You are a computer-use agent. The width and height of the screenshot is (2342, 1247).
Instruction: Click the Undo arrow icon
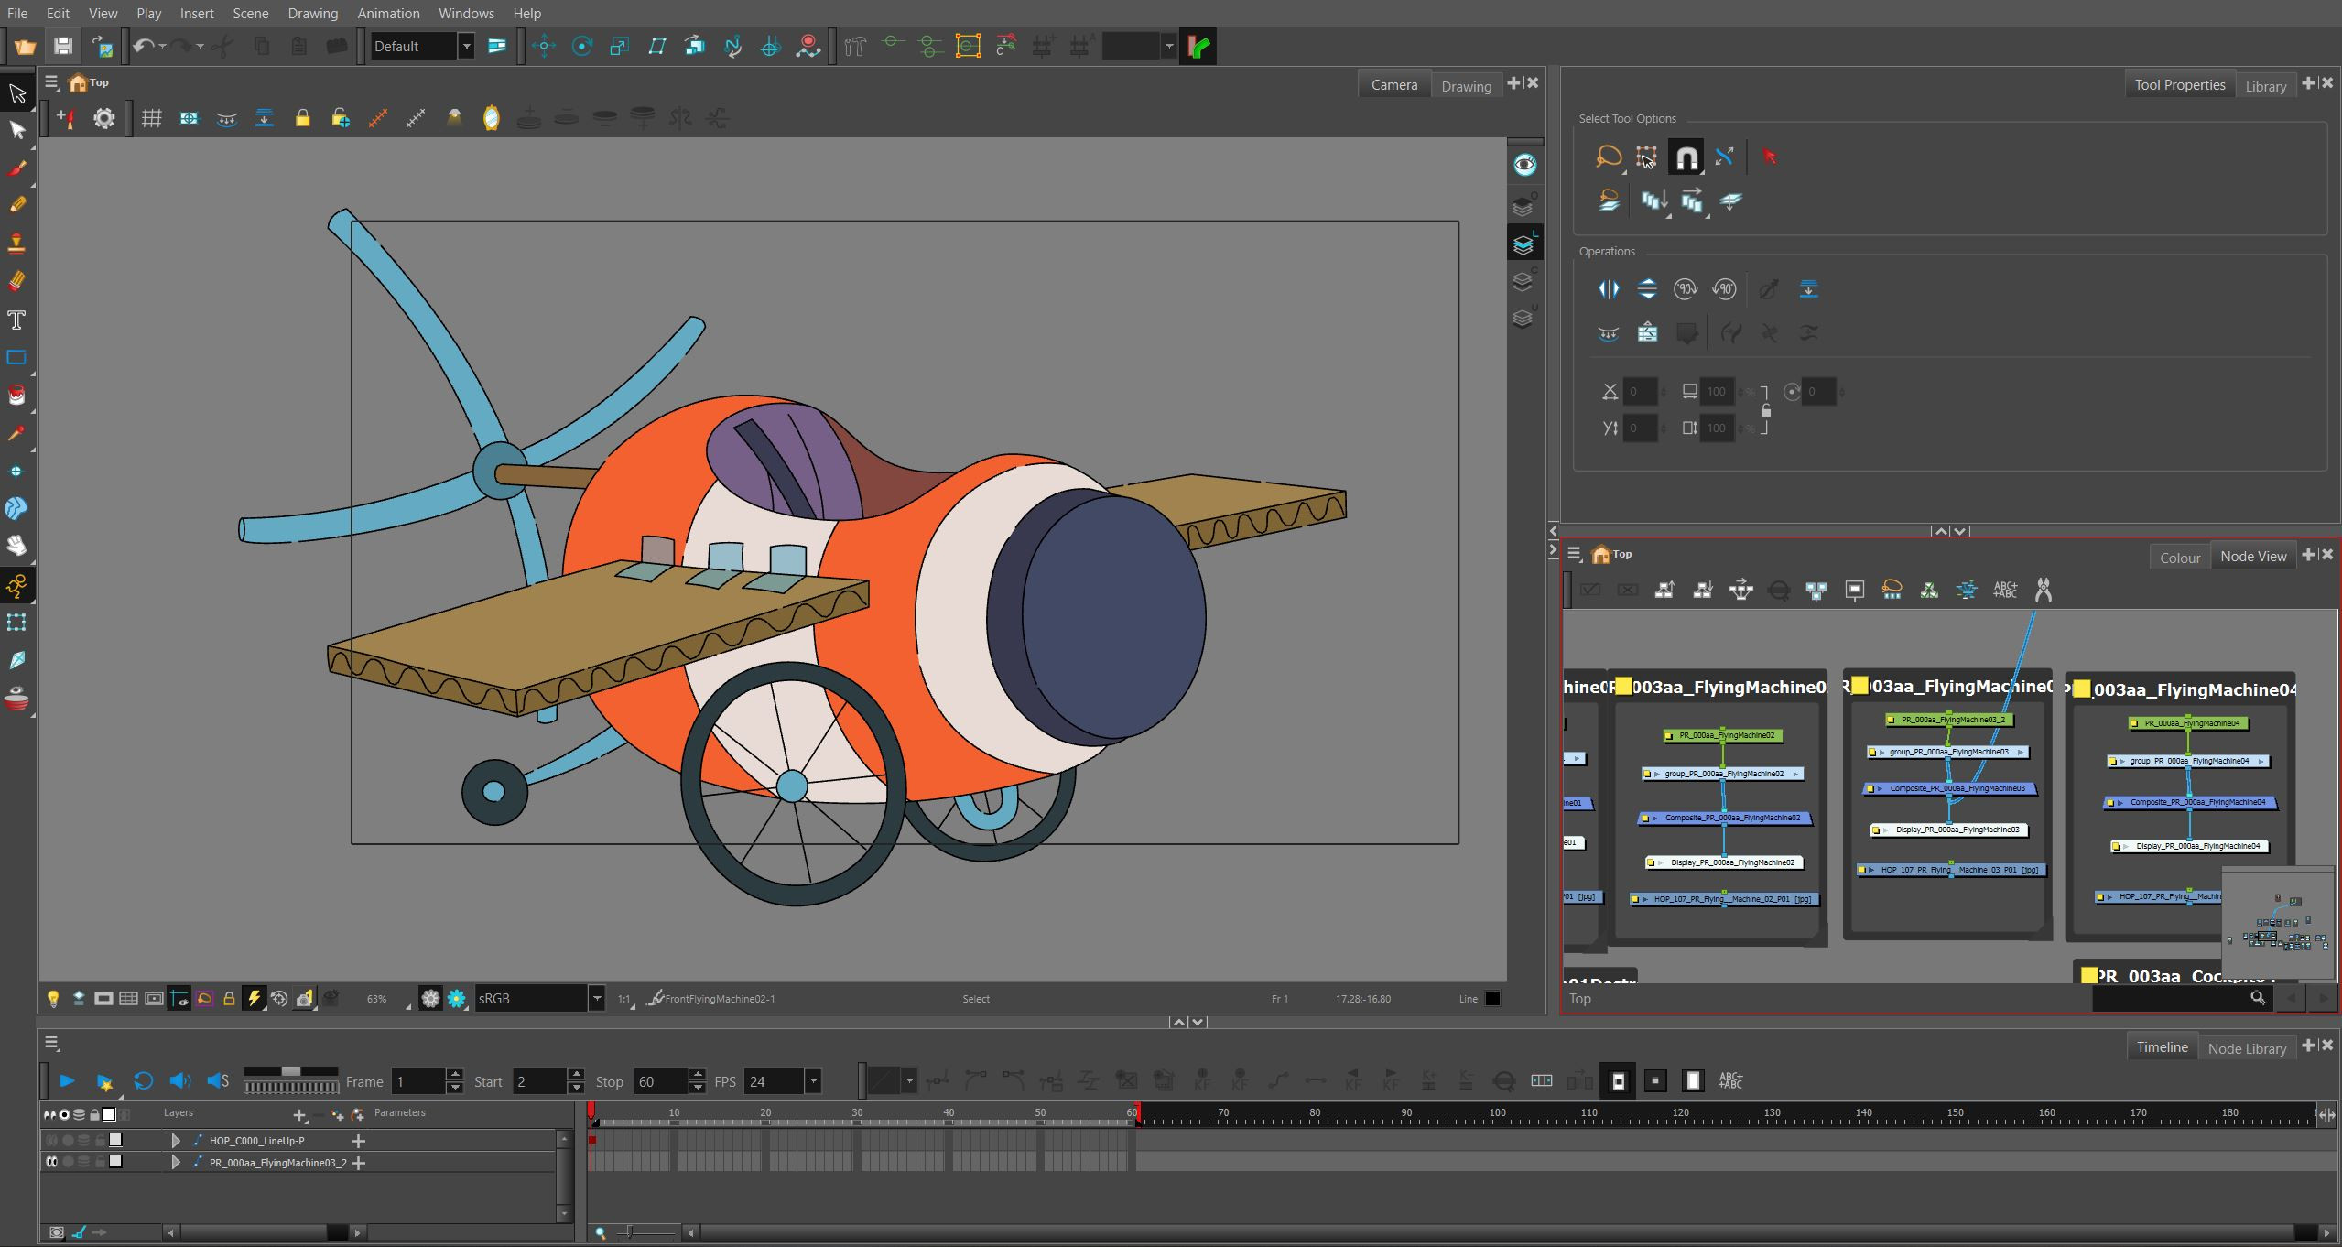[142, 46]
